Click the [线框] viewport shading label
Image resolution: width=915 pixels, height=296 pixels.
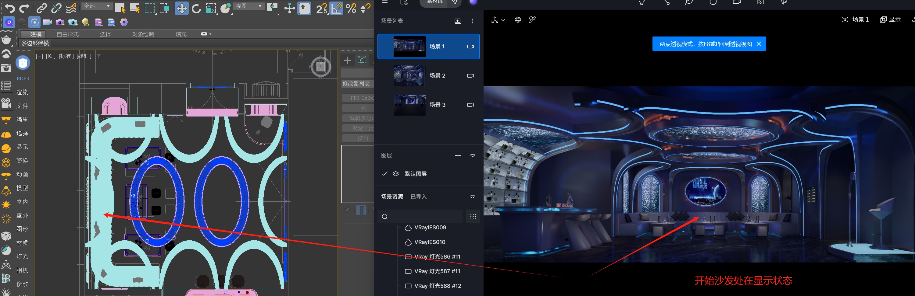pos(84,56)
